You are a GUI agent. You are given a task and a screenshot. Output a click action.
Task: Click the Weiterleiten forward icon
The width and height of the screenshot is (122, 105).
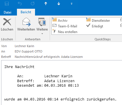coord(26,25)
